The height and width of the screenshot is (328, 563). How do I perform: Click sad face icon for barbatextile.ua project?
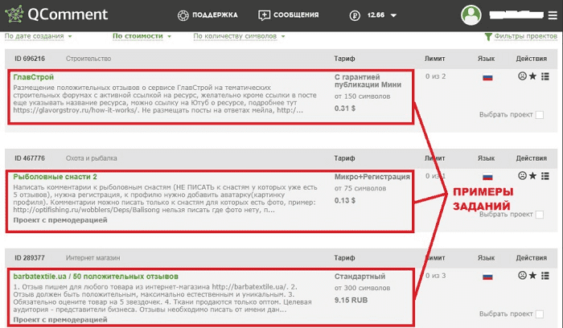(522, 275)
